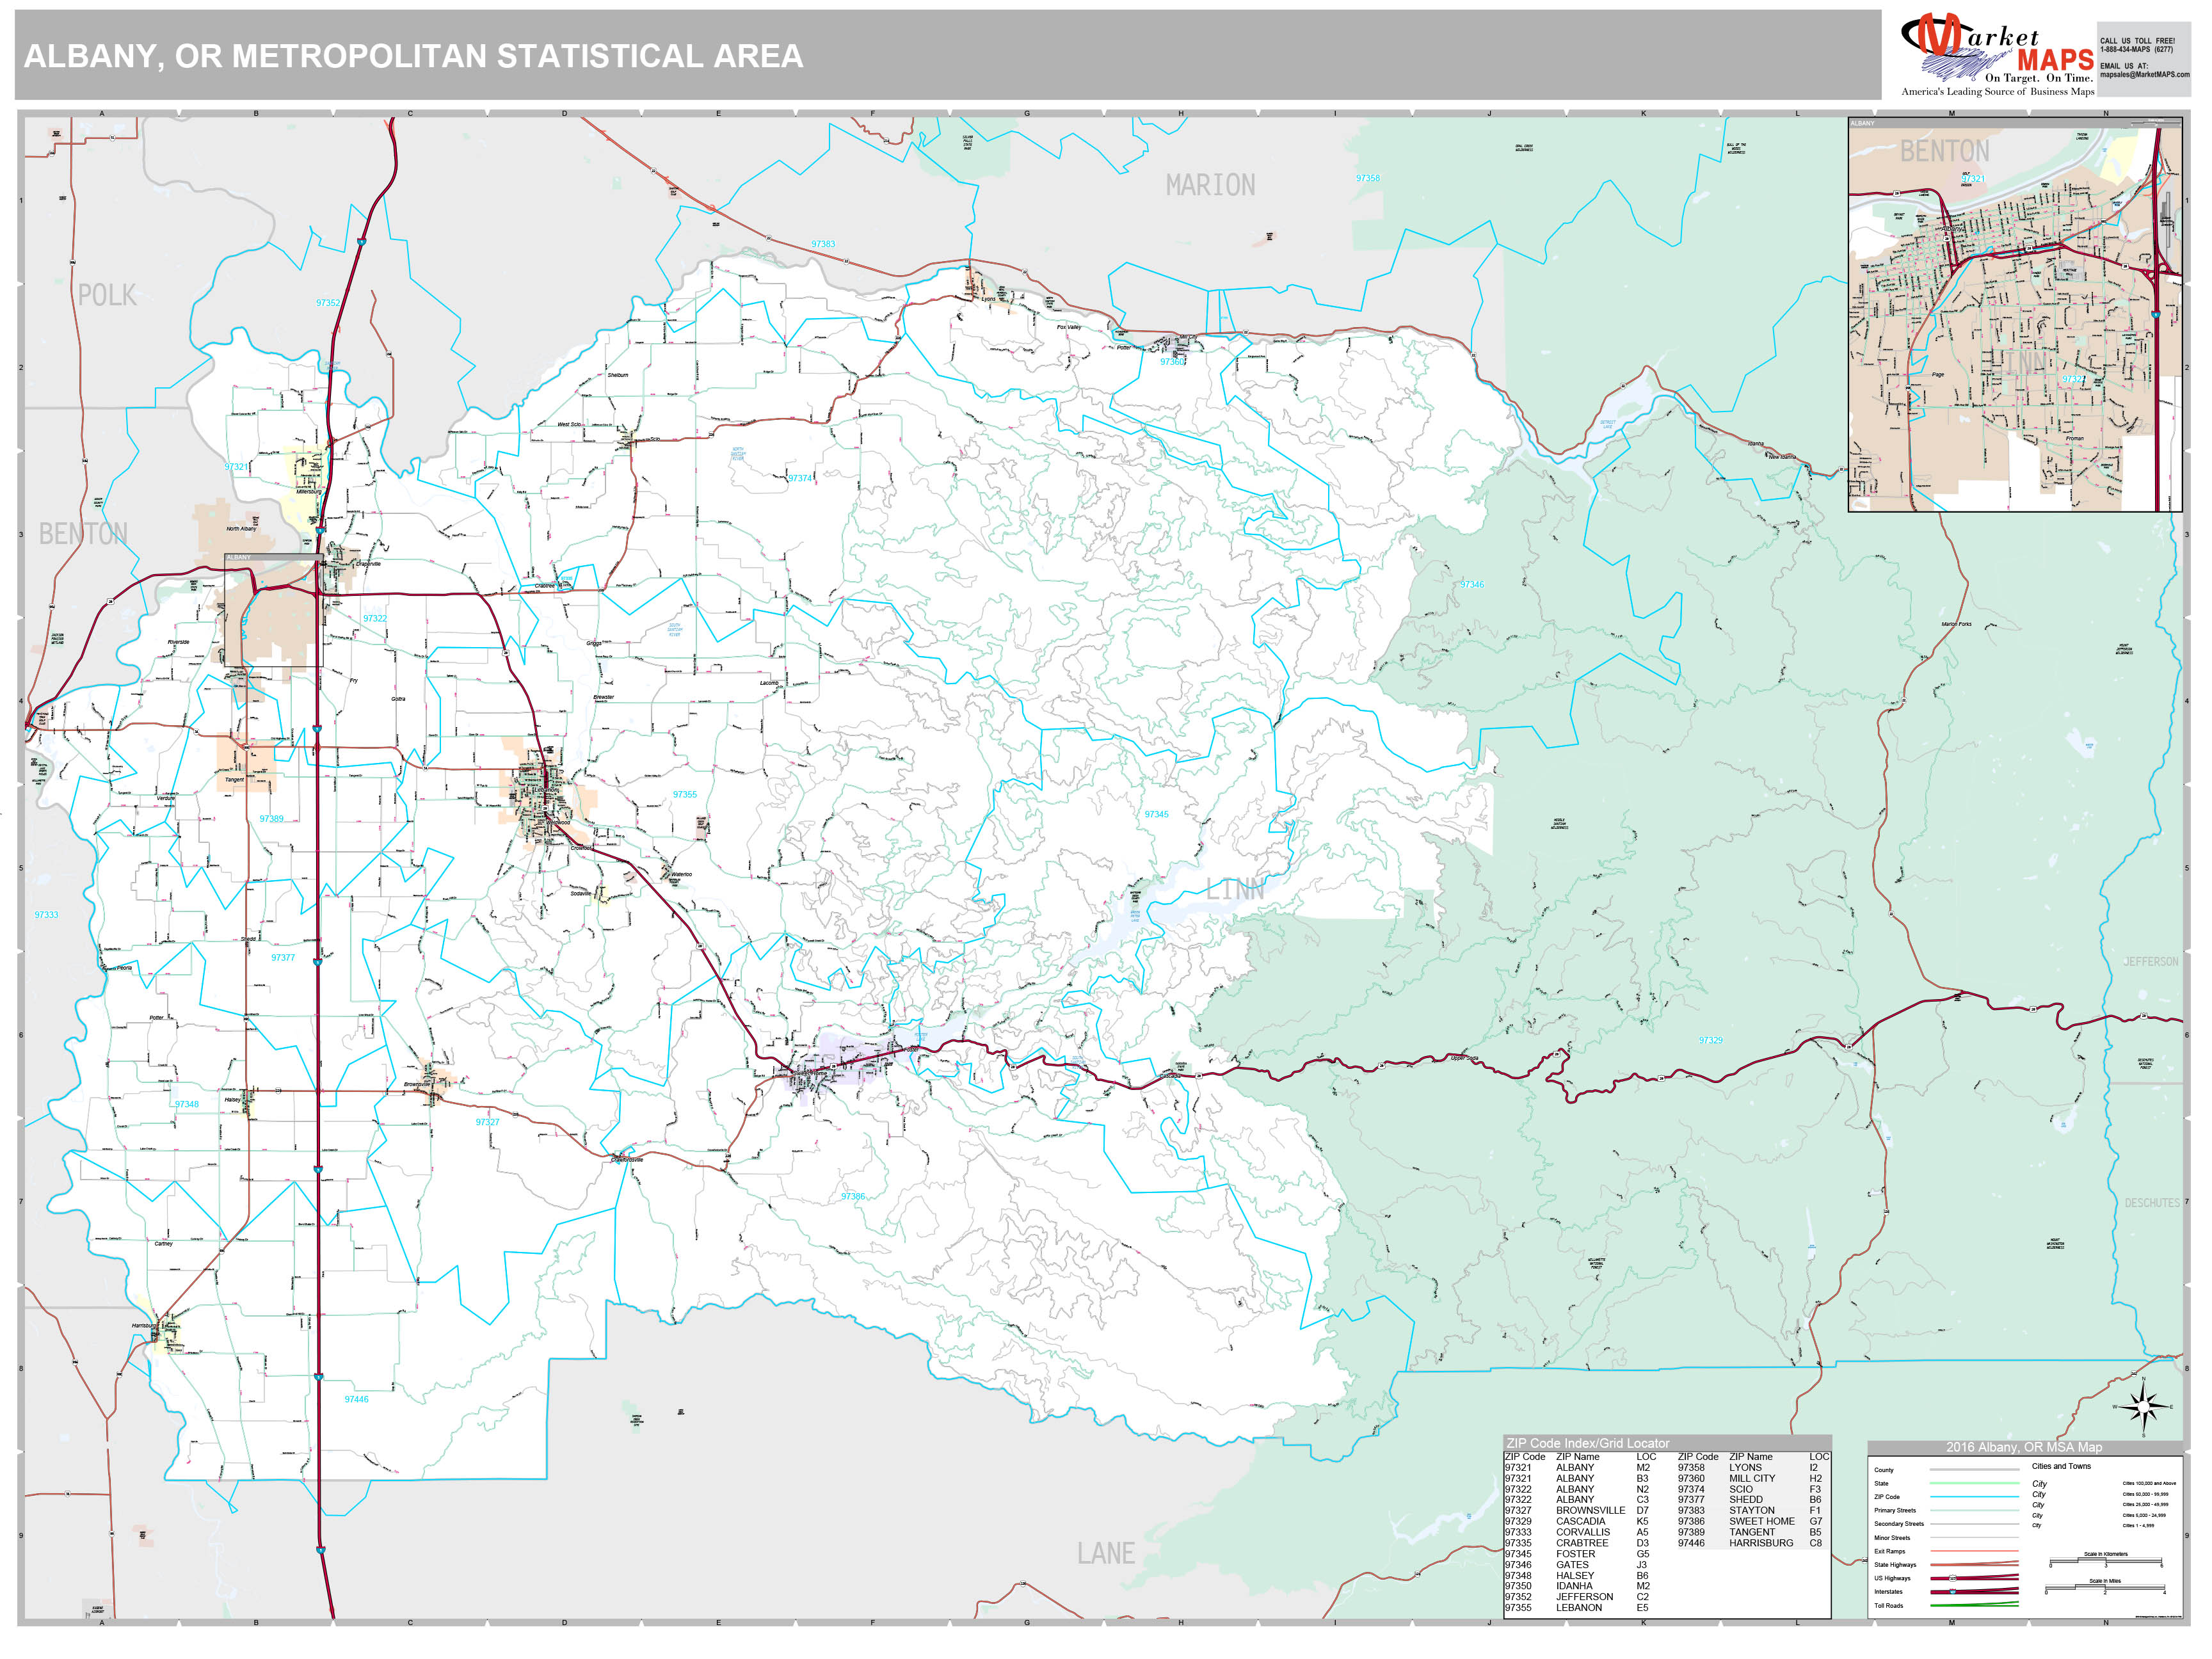This screenshot has width=2212, height=1659.
Task: Click ZIP code label 97352 on the map
Action: [x=328, y=302]
